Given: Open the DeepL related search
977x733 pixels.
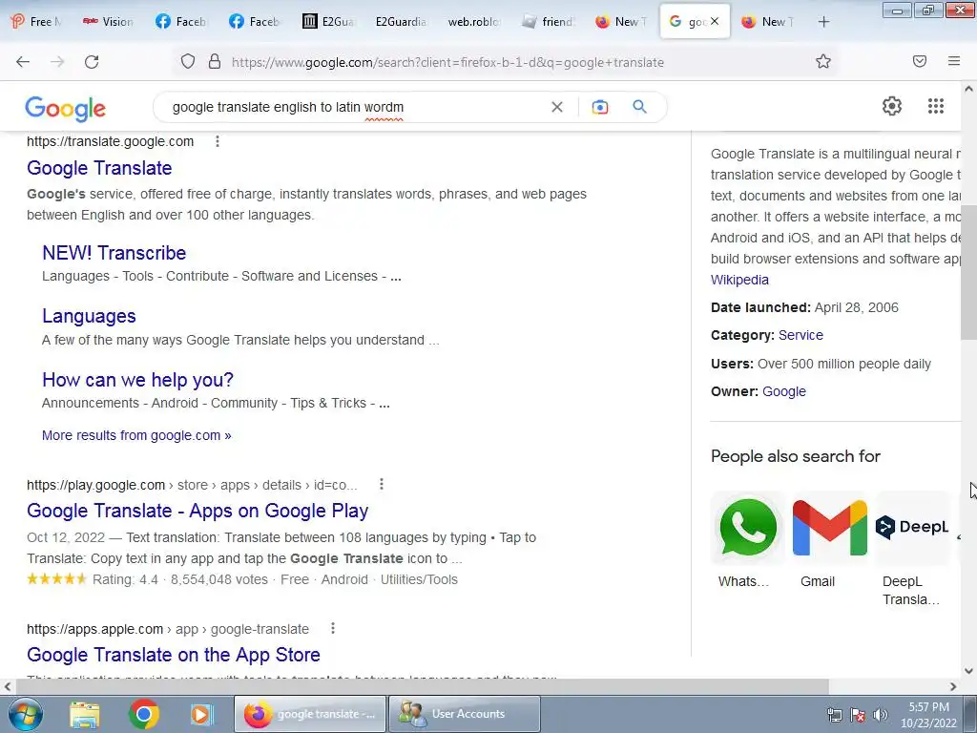Looking at the screenshot, I should (x=911, y=550).
